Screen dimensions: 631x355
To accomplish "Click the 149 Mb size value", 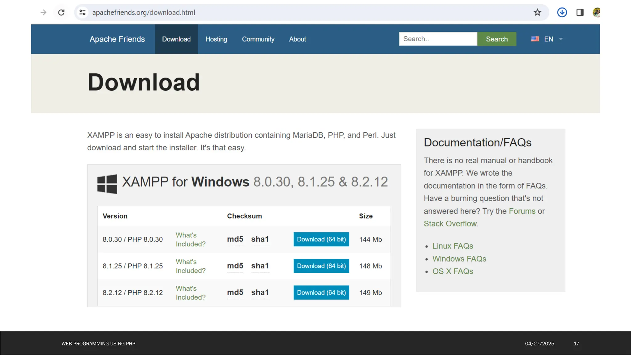I will click(x=370, y=293).
